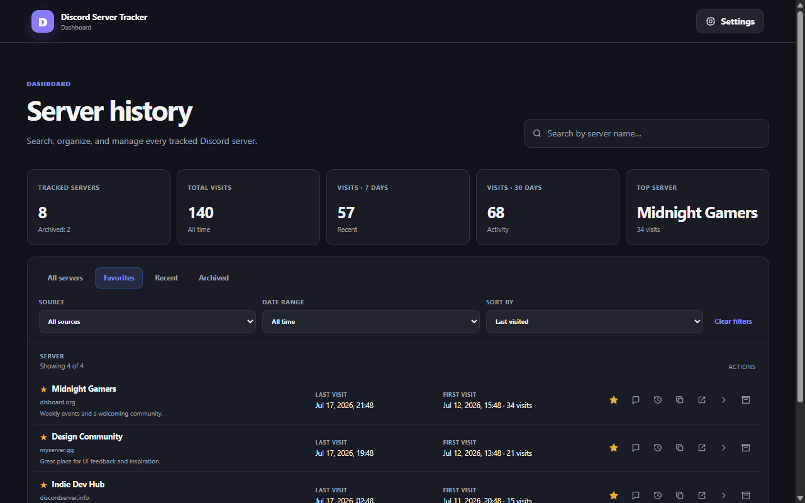
Task: Archive the Midnight Gamers server
Action: (x=746, y=400)
